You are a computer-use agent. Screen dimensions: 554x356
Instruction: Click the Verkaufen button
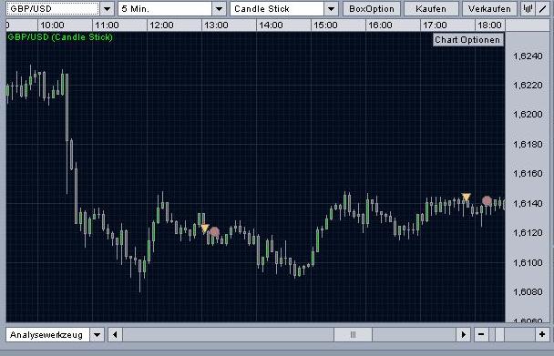pyautogui.click(x=489, y=9)
